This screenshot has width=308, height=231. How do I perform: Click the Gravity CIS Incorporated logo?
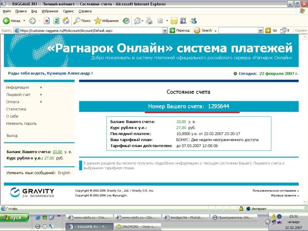point(32,192)
